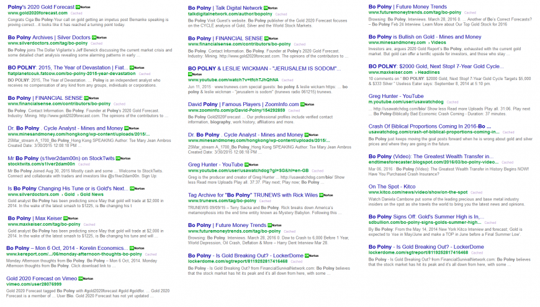Click Norton icon under Jerusalem Is Sodom title
The width and height of the screenshot is (540, 307).
click(x=195, y=74)
